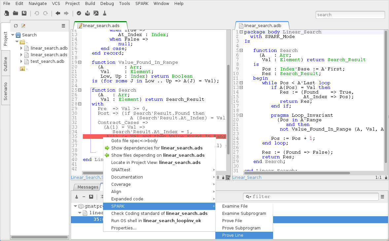Click the Linear_Search link in adb status bar
This screenshot has width=389, height=241.
pyautogui.click(x=247, y=178)
